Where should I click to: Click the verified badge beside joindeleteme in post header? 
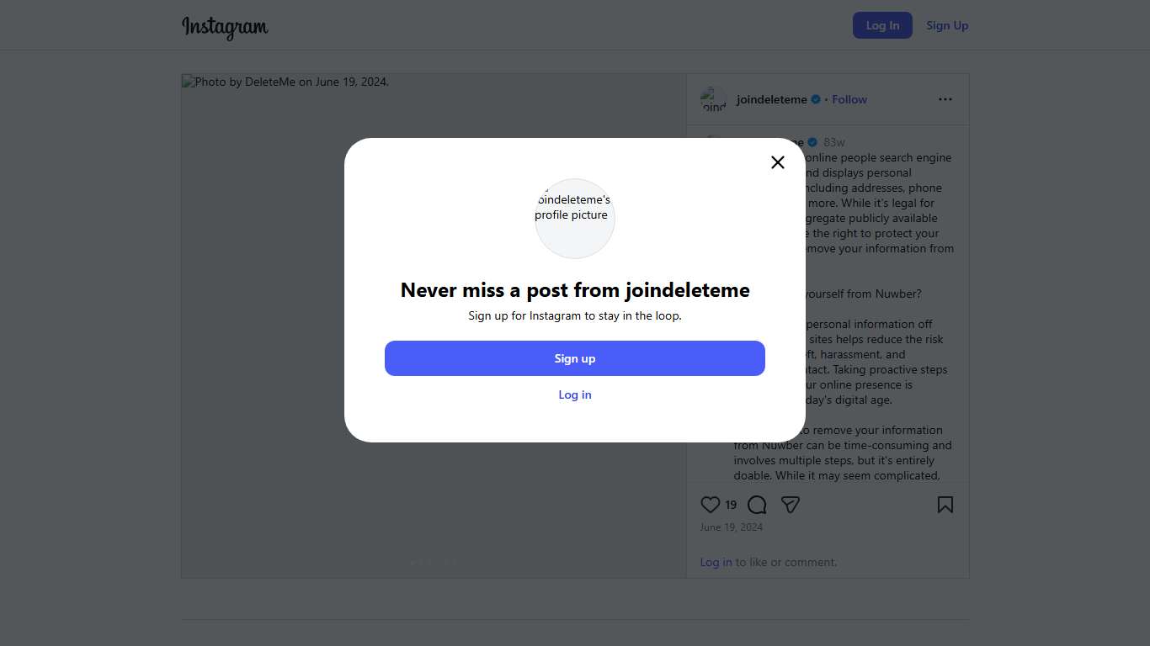point(816,99)
